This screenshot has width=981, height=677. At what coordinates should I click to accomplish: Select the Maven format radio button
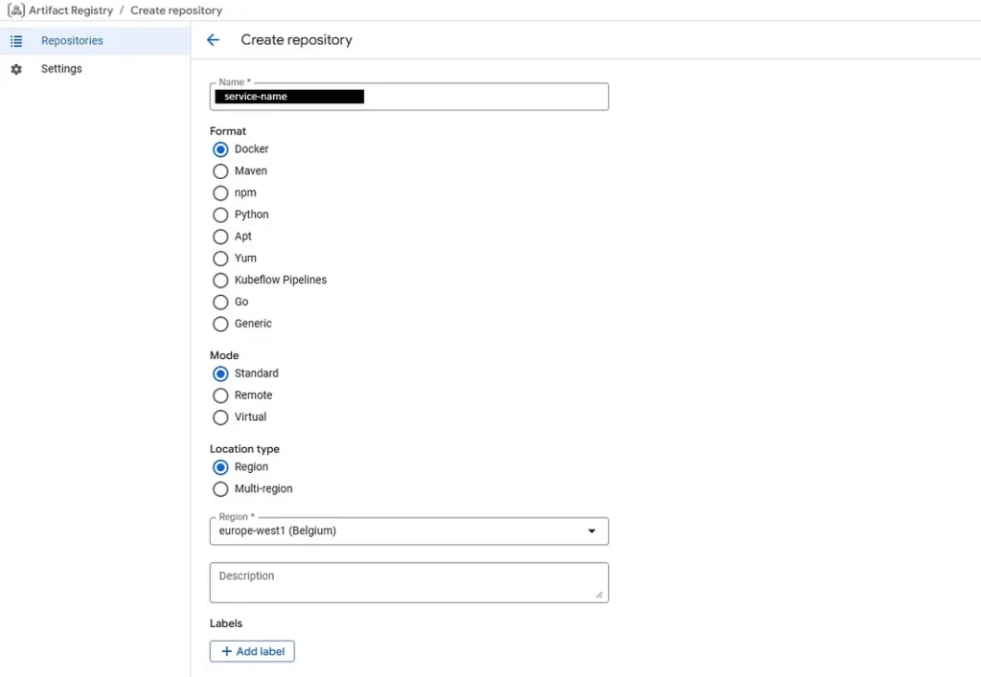point(220,171)
